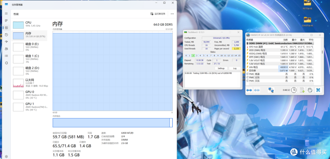The height and width of the screenshot is (159, 330).
Task: Click status thread cell 15 in TestMem5
Action: tap(239, 55)
